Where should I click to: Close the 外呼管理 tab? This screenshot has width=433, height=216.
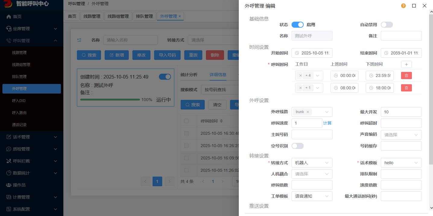click(180, 16)
